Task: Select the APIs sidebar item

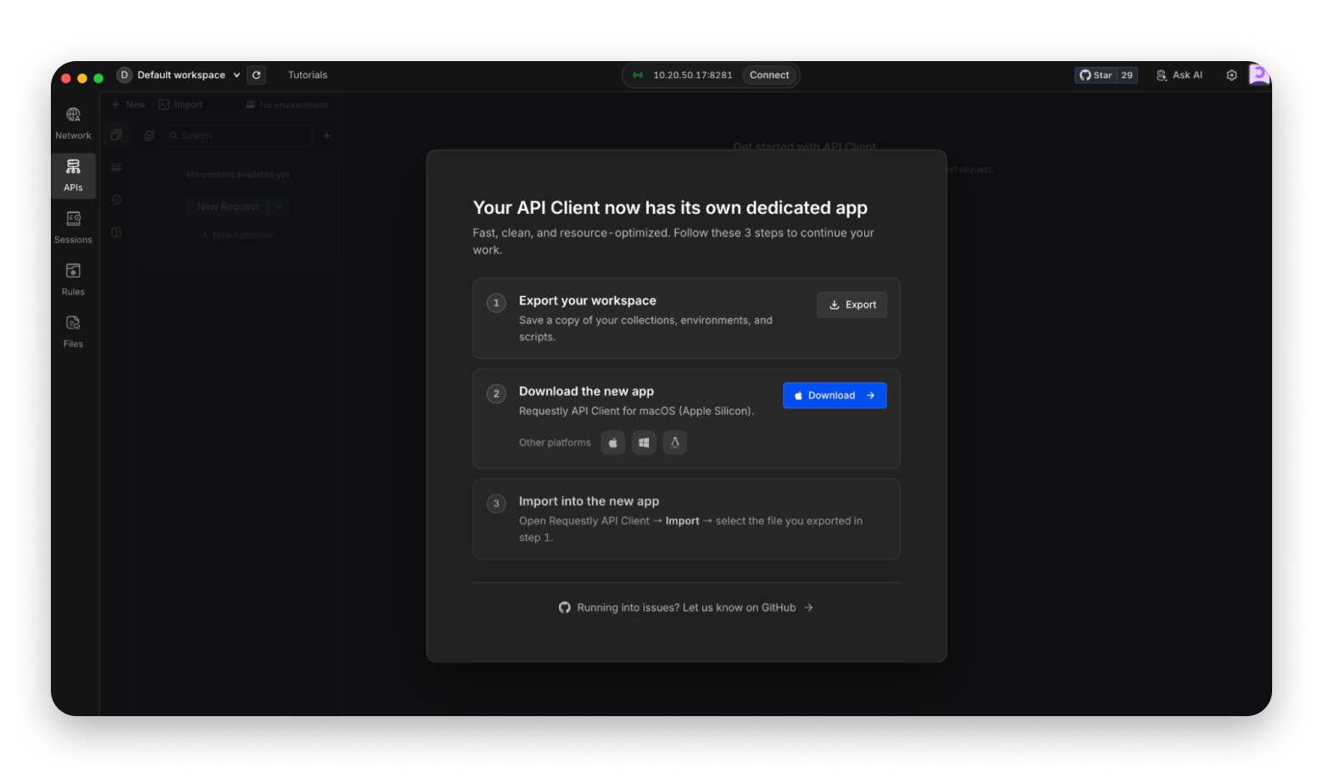Action: (x=73, y=176)
